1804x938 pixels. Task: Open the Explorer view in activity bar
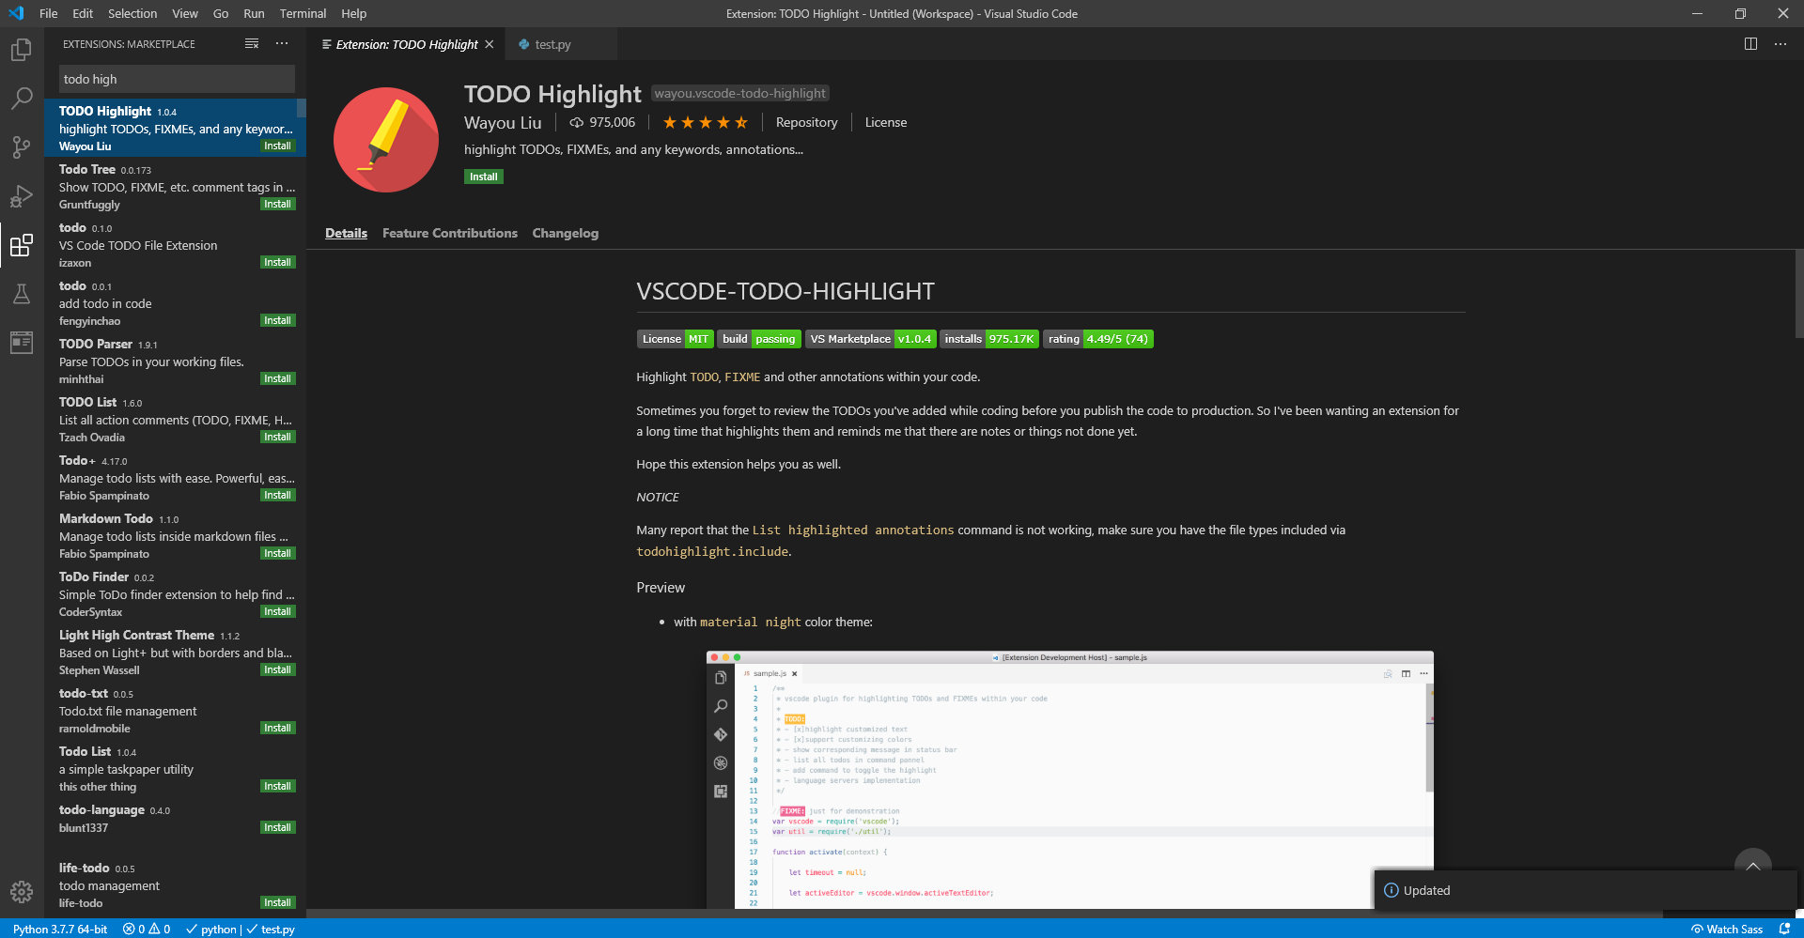point(22,50)
